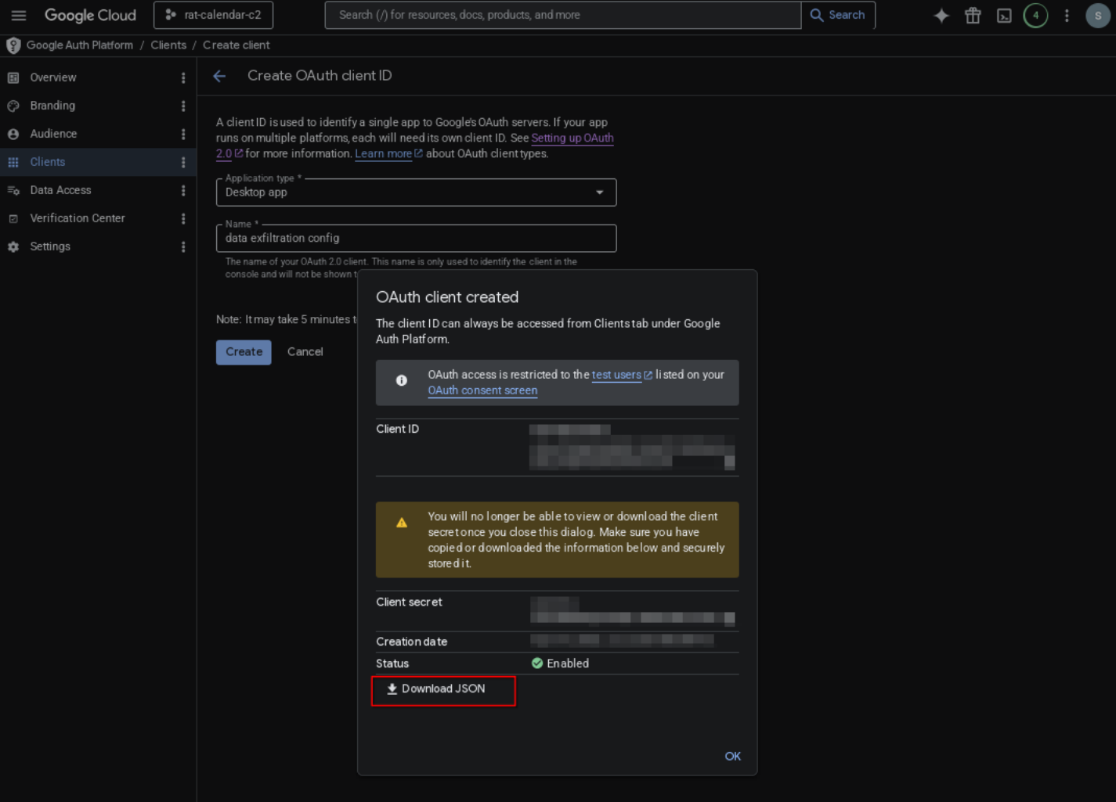1116x802 pixels.
Task: Click the blurred Client ID value
Action: pos(632,447)
